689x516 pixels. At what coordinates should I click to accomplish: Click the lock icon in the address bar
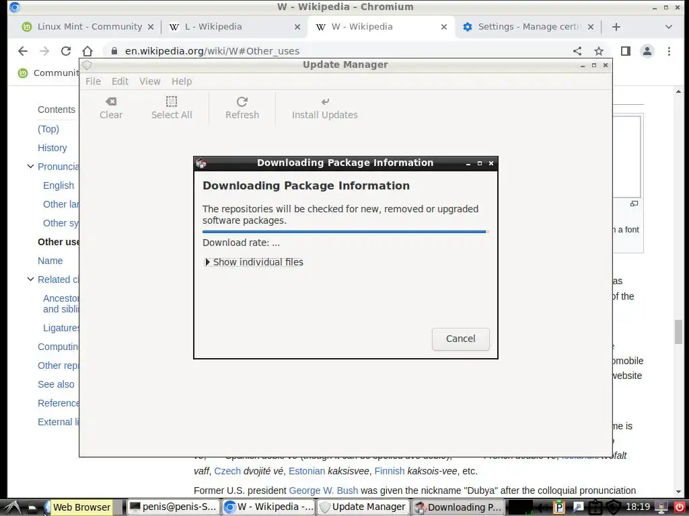114,51
